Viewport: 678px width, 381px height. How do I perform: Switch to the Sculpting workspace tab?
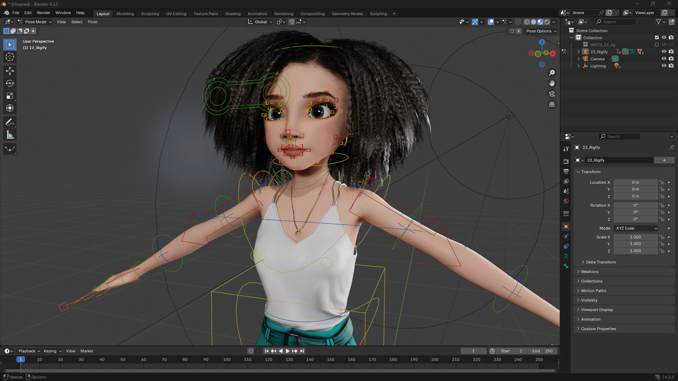(150, 14)
